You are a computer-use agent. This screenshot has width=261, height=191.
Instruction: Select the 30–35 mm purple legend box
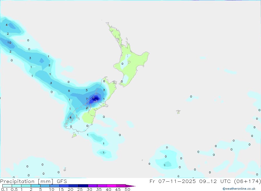pyautogui.click(x=93, y=186)
